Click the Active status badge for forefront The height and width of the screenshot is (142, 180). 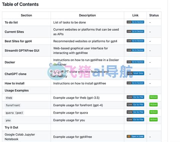click(x=153, y=104)
